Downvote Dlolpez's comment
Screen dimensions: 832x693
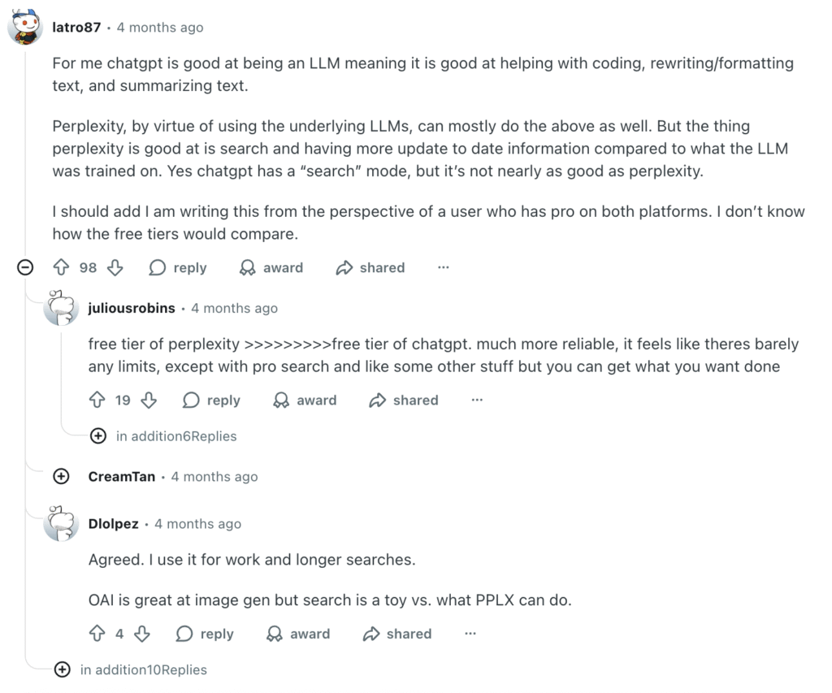[x=142, y=634]
